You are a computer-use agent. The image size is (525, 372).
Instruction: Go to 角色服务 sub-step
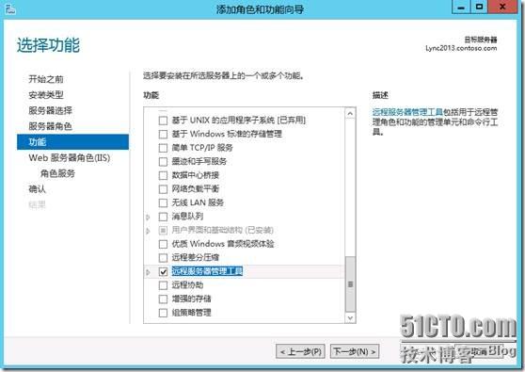coord(57,173)
